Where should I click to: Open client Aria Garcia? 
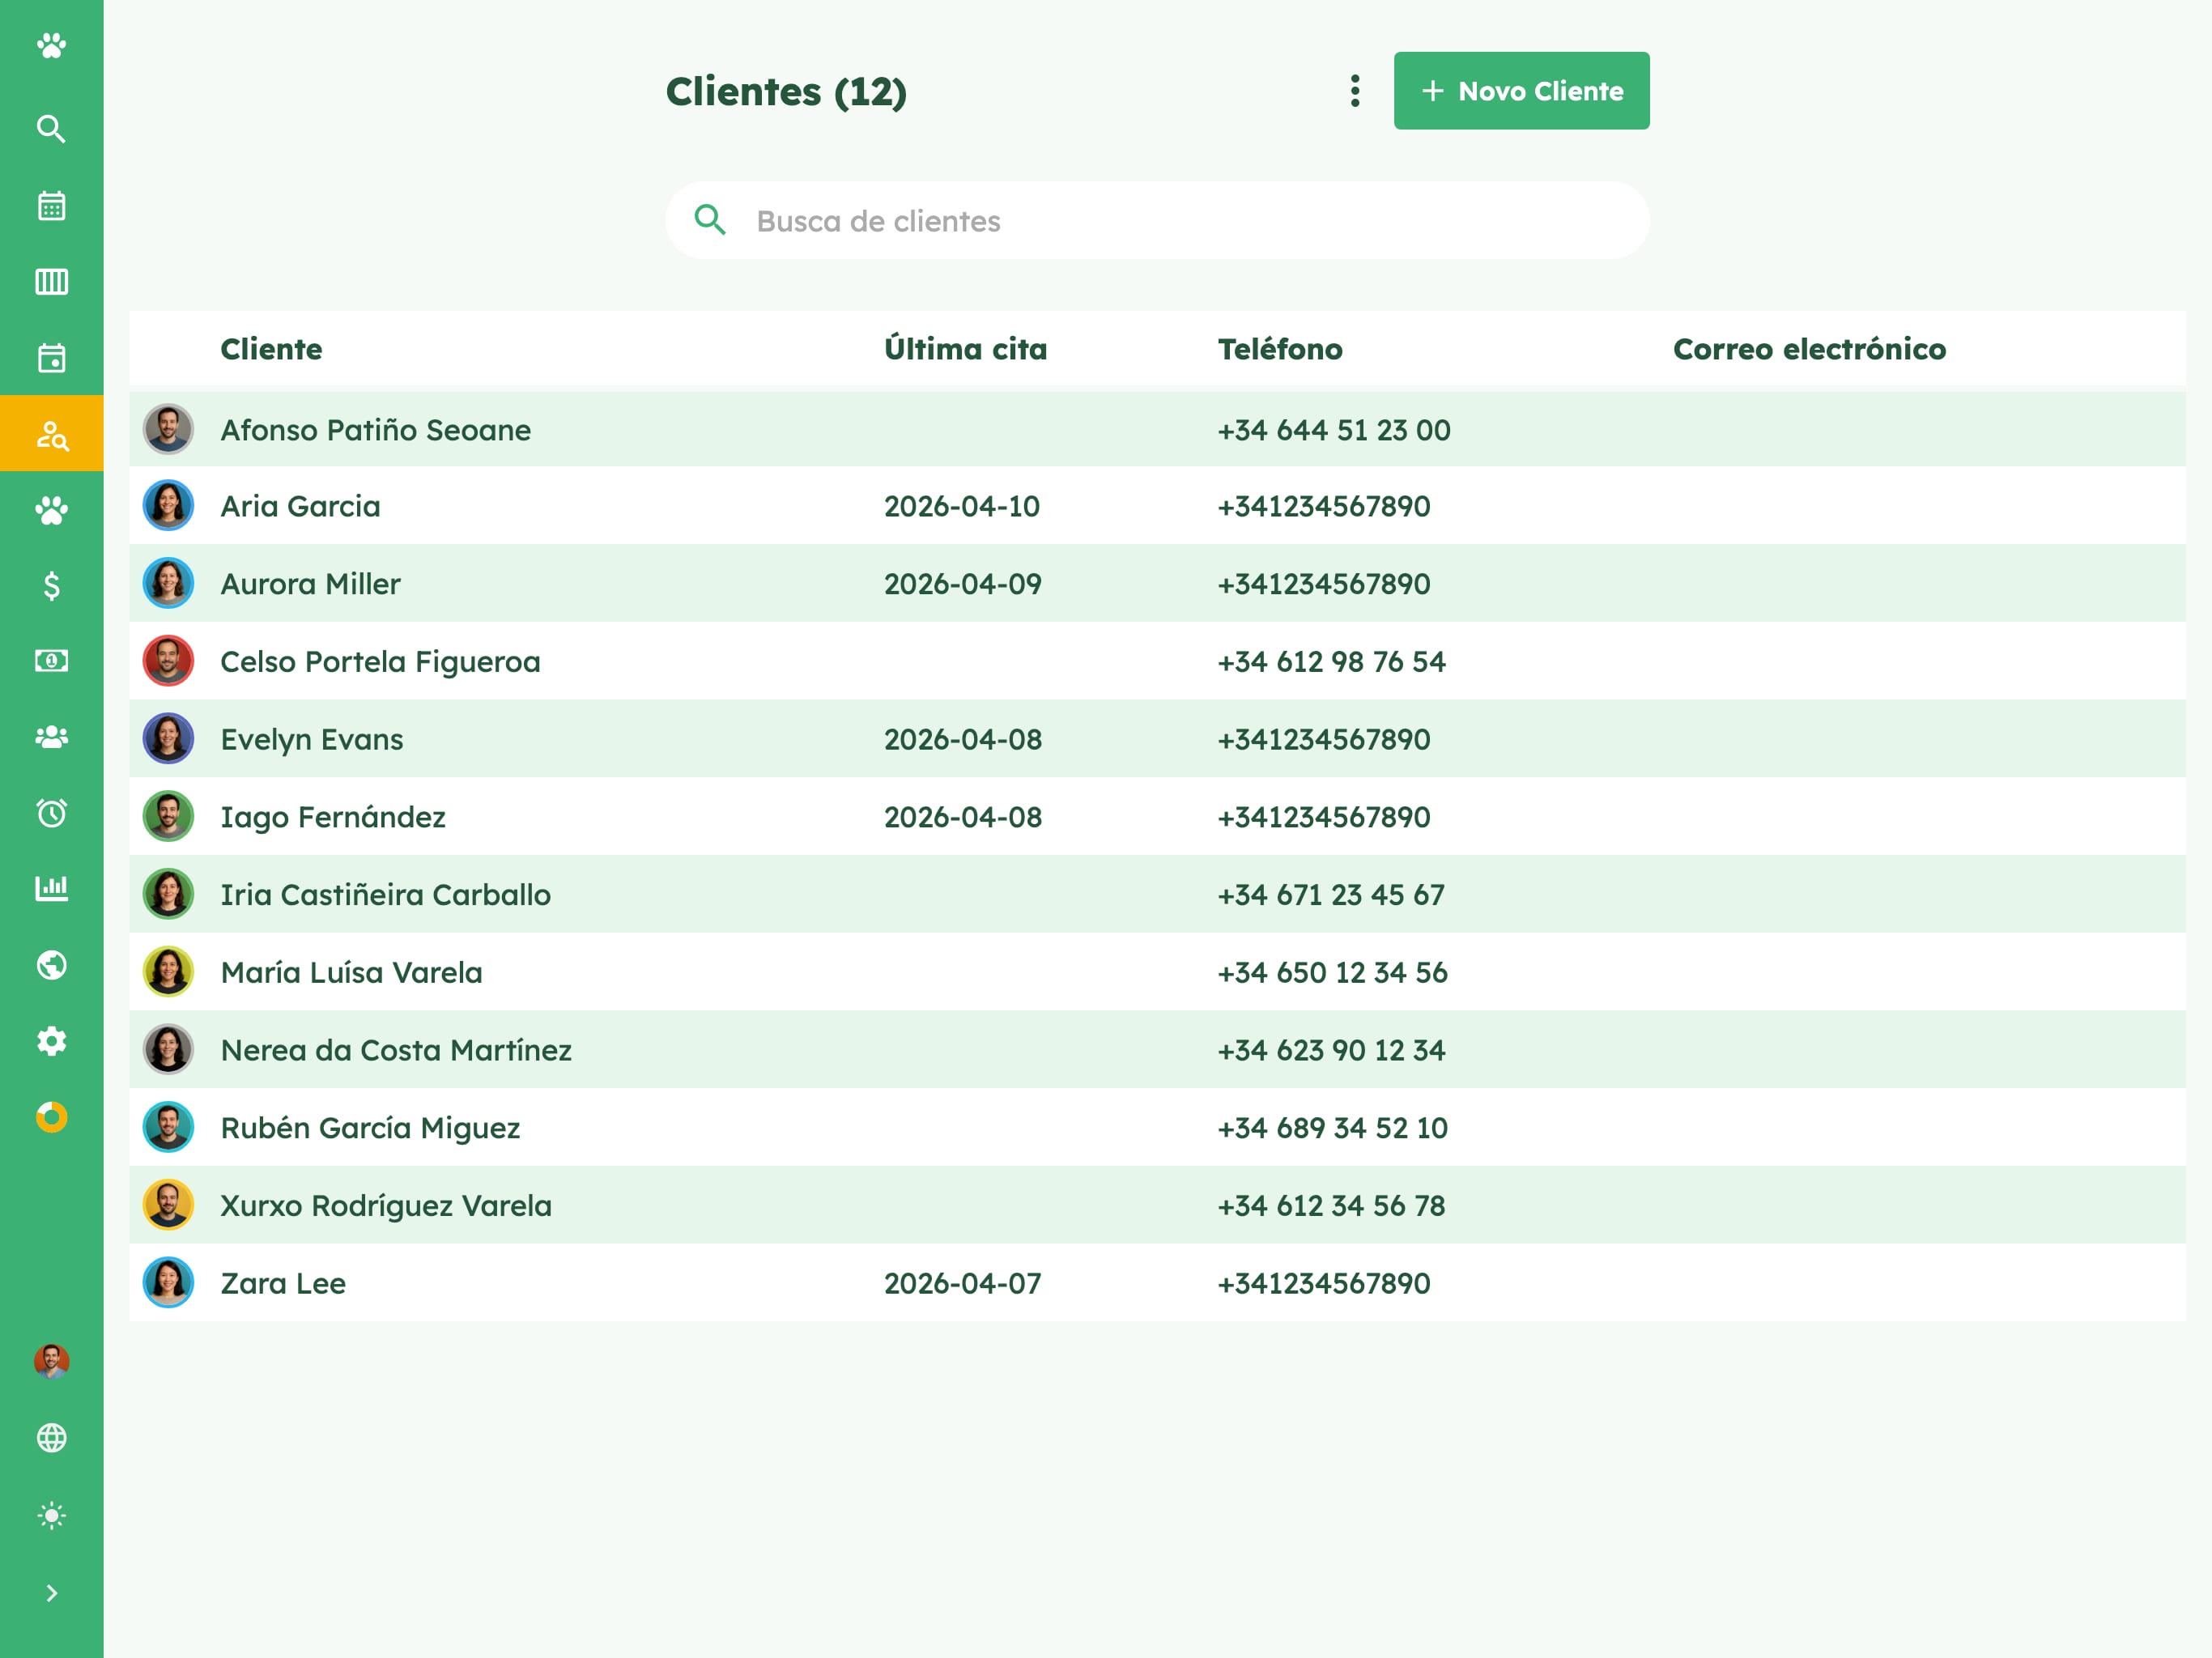300,506
